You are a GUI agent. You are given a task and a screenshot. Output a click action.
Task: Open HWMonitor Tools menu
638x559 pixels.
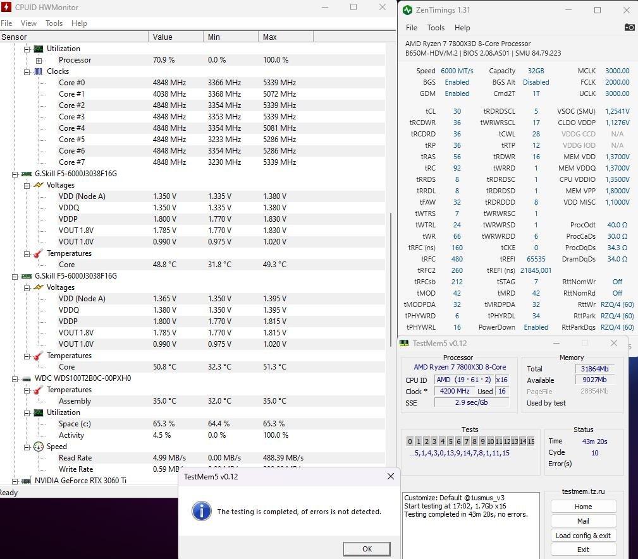click(54, 23)
